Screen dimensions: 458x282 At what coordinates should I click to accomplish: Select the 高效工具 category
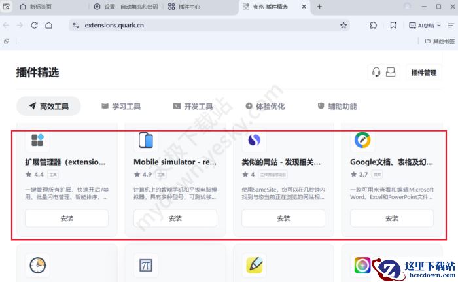48,107
